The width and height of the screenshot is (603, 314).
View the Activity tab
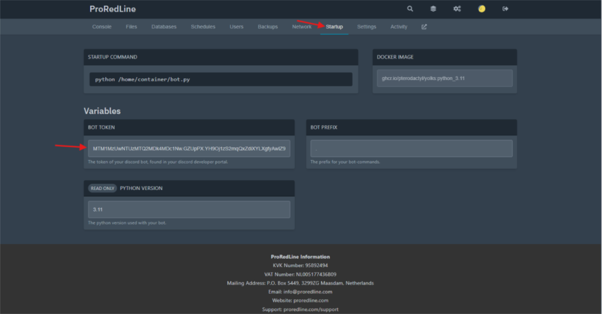[399, 26]
